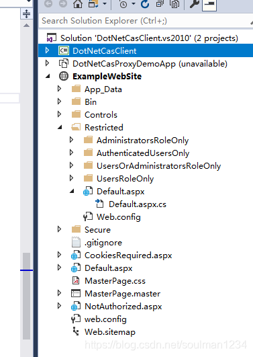Select the ExampleWebSite label
The image size is (253, 357).
(x=107, y=76)
